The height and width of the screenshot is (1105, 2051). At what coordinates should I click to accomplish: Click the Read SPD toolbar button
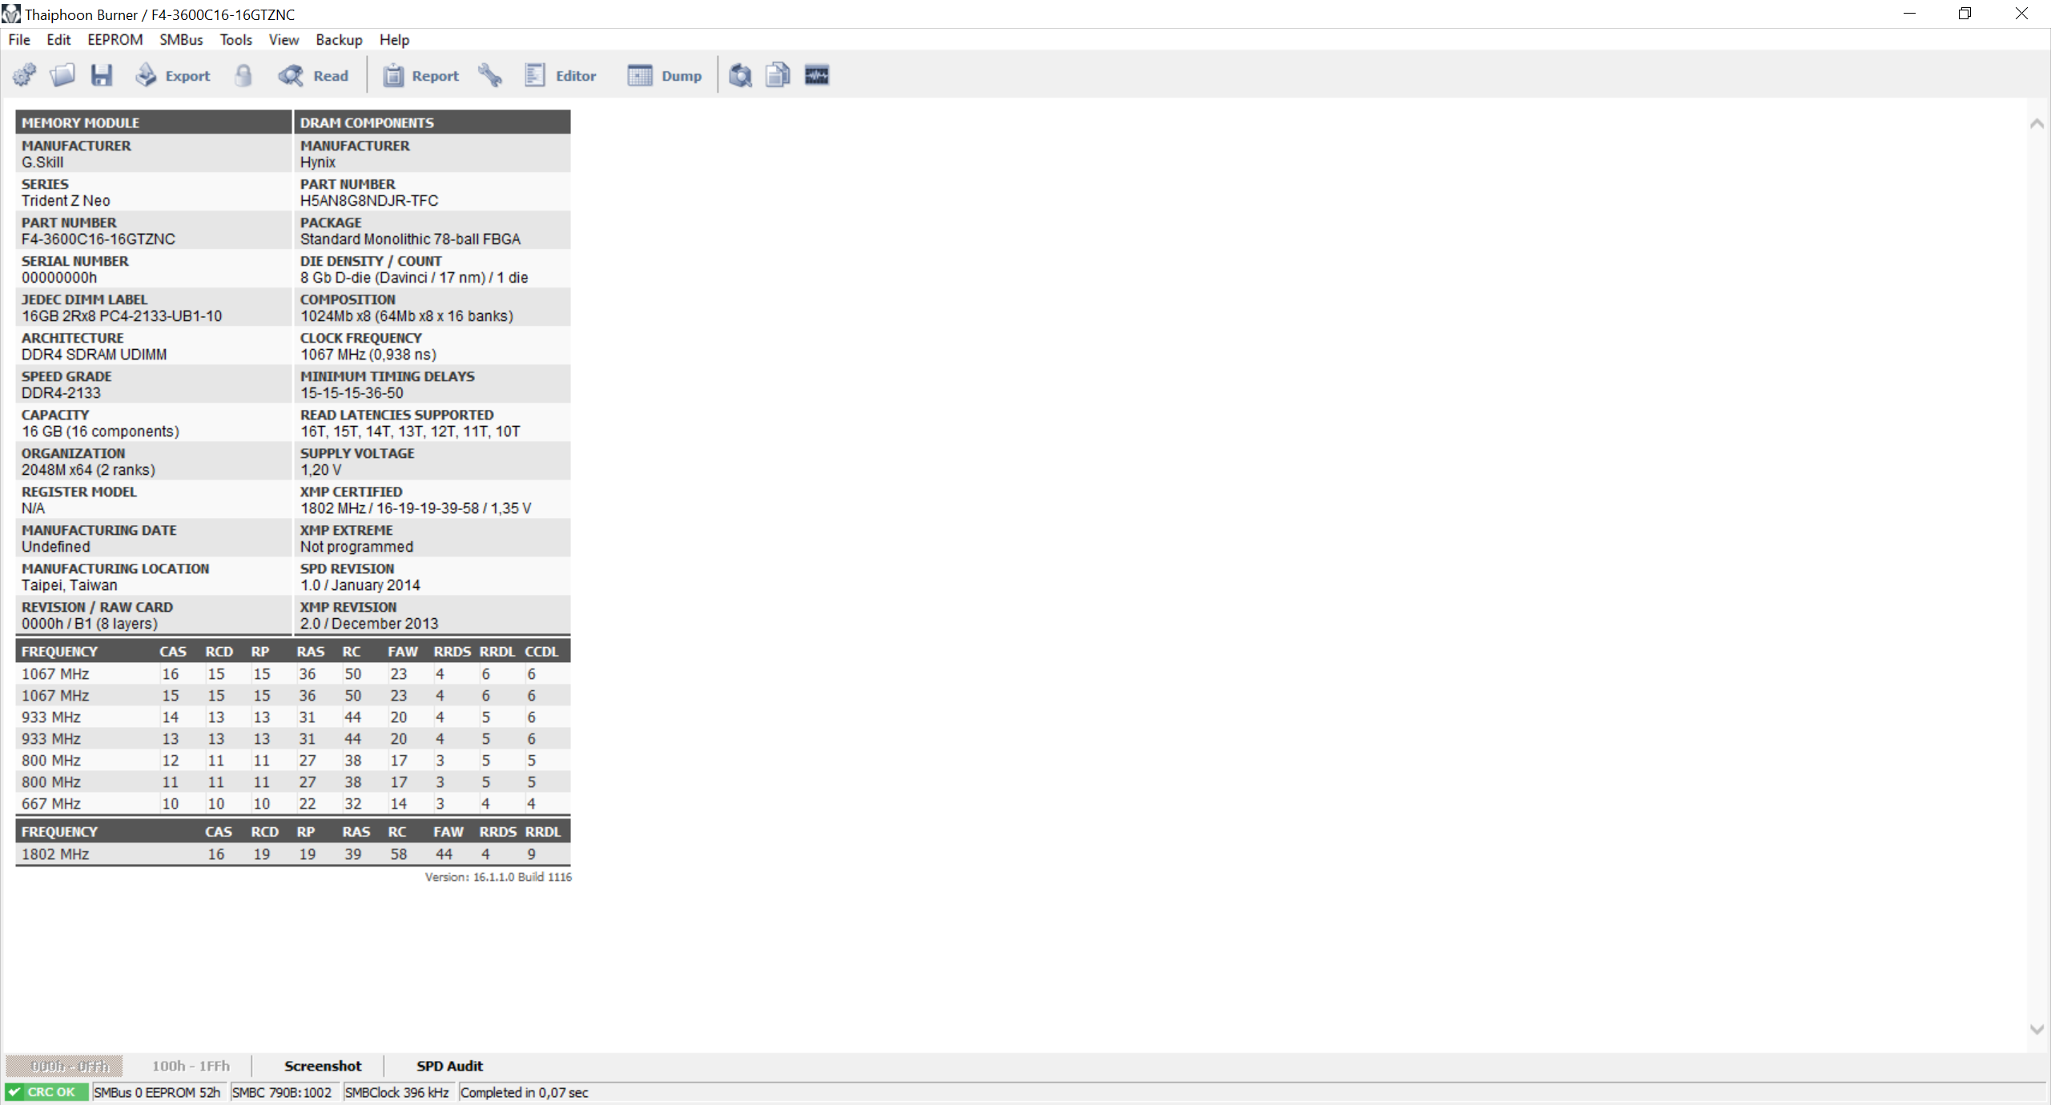(x=314, y=75)
